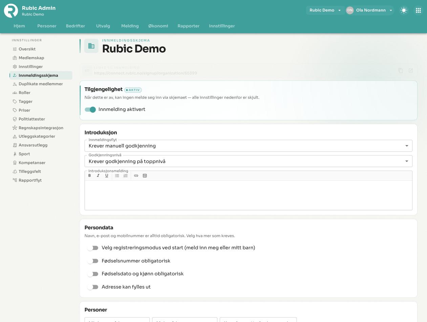Insert a numbered list in the editor

tap(126, 176)
